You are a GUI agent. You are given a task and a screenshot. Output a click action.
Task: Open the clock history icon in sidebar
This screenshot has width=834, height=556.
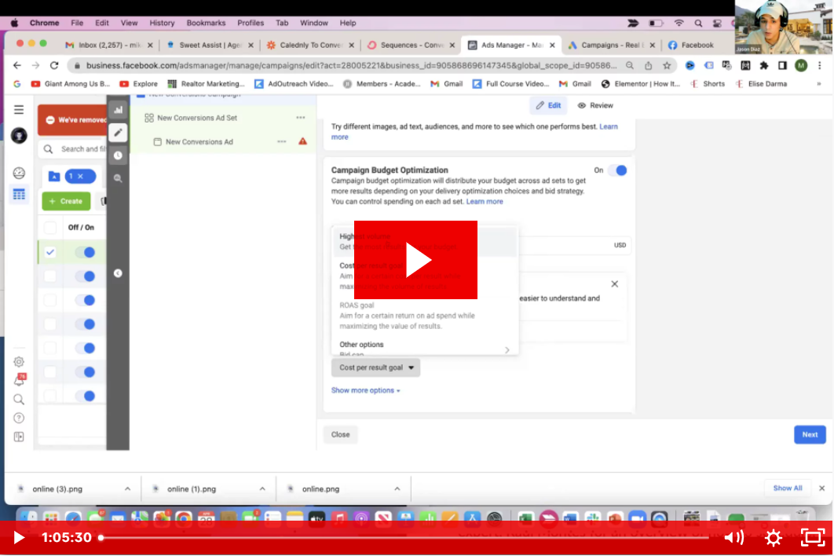[x=118, y=155]
